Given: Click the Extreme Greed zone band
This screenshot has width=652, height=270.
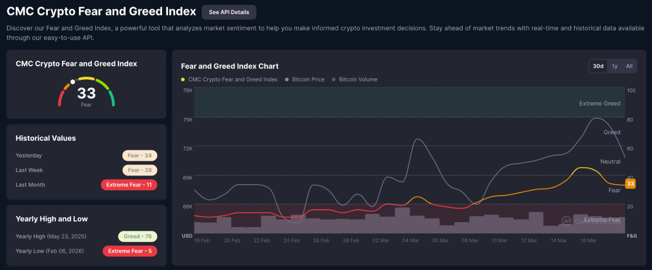Looking at the screenshot, I should 408,103.
